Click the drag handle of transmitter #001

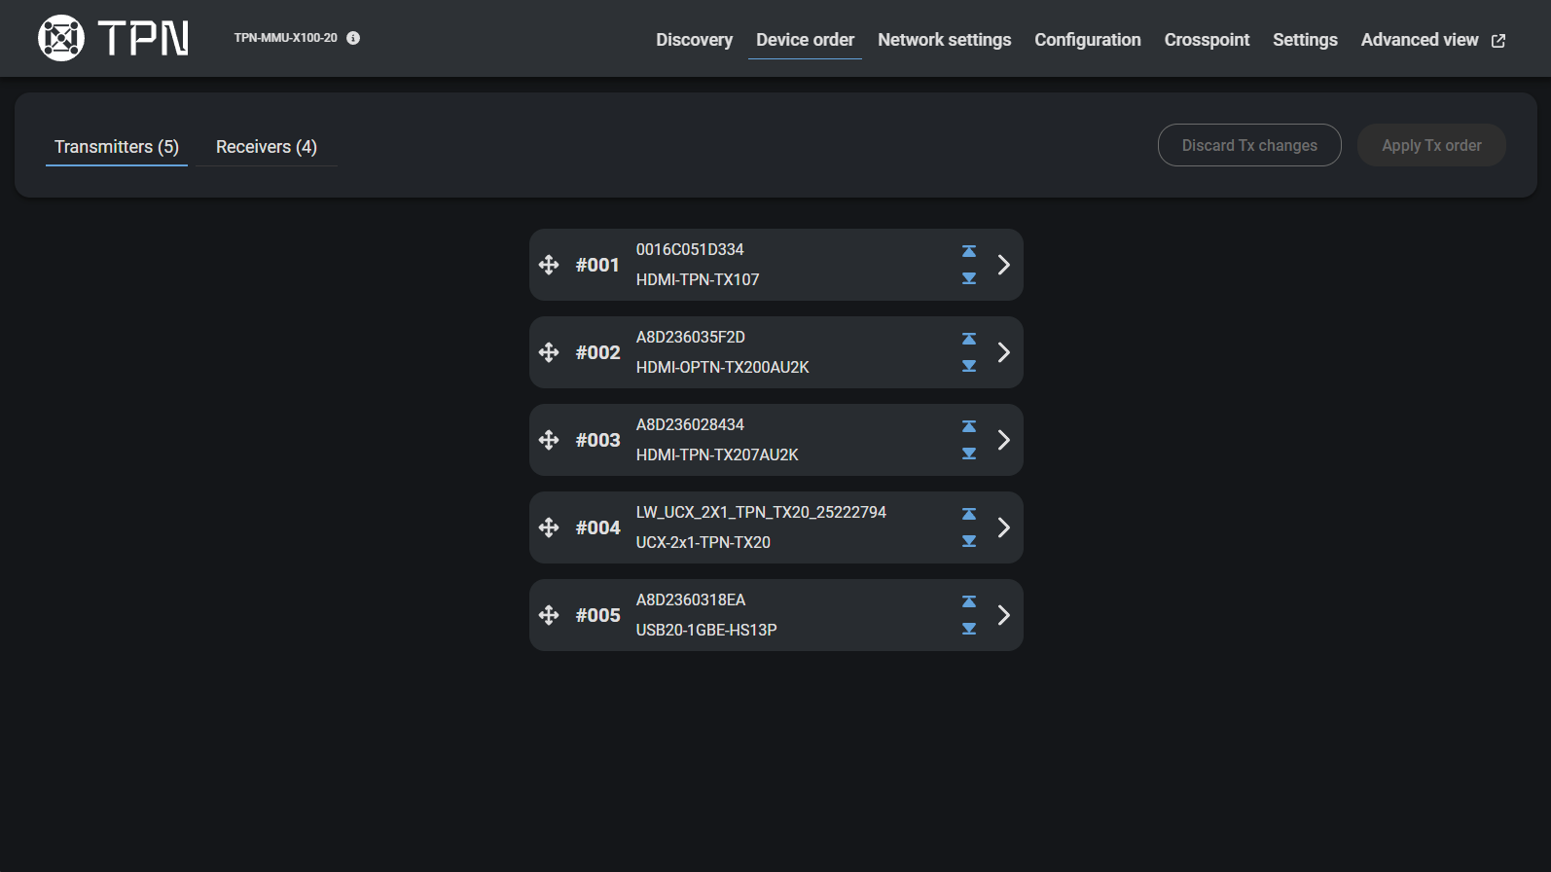coord(549,265)
